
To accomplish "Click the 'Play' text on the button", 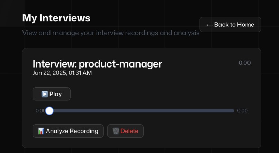I will coord(55,94).
